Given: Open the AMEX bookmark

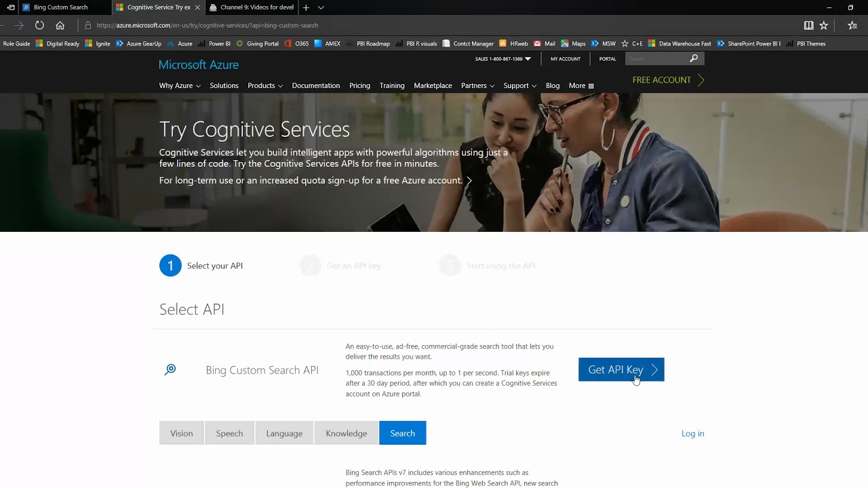Looking at the screenshot, I should pyautogui.click(x=328, y=43).
